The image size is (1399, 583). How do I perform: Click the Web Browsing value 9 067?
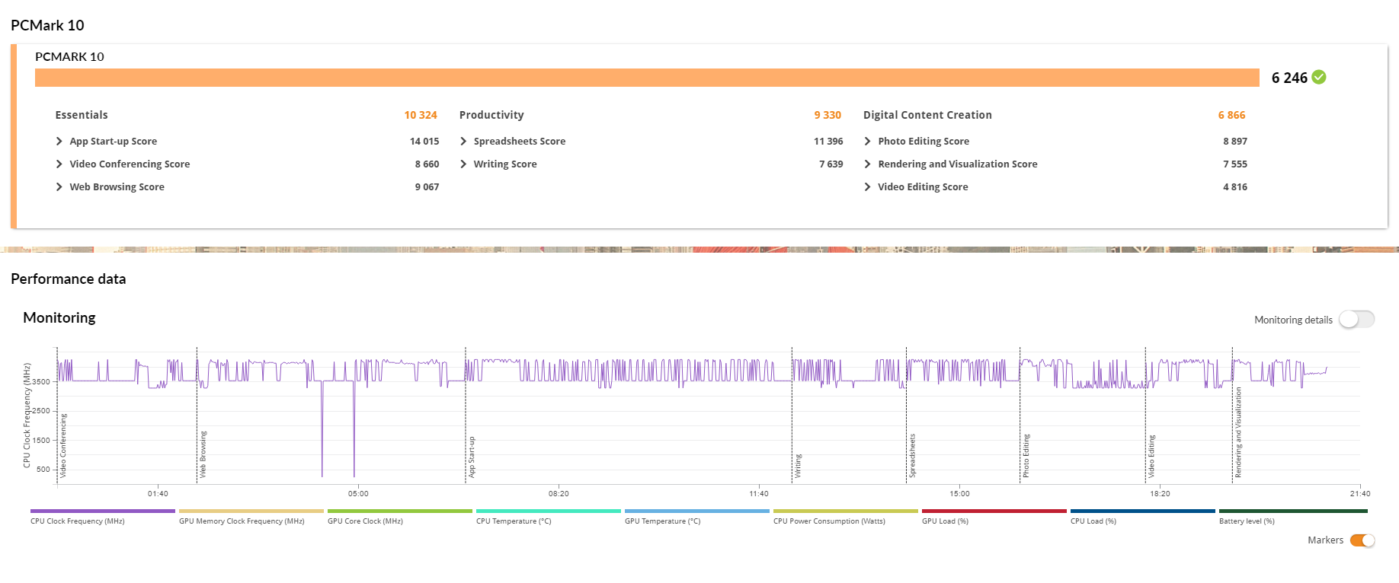(427, 187)
